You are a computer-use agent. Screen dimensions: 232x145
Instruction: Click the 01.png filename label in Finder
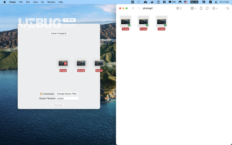tap(125, 29)
